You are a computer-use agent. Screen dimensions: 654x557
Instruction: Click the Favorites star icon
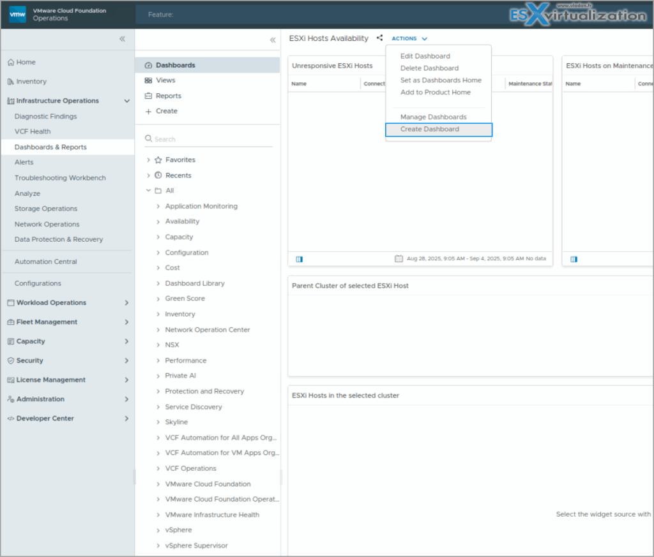click(x=158, y=160)
